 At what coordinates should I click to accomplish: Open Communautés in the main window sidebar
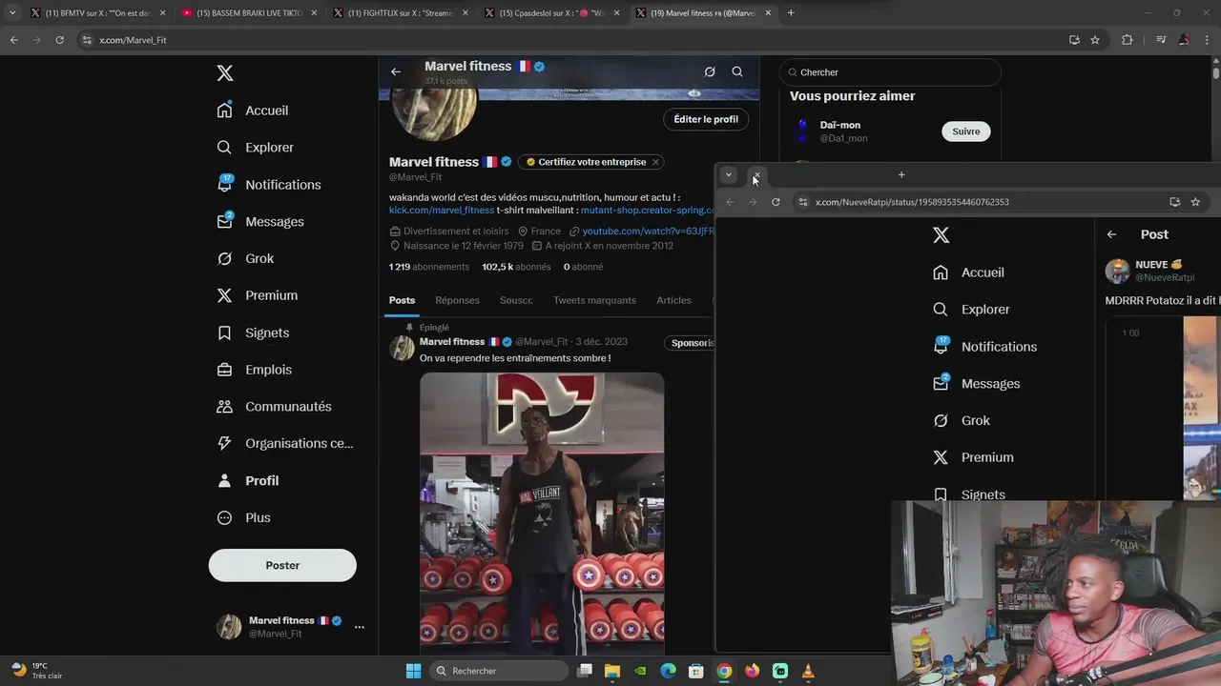tap(274, 407)
